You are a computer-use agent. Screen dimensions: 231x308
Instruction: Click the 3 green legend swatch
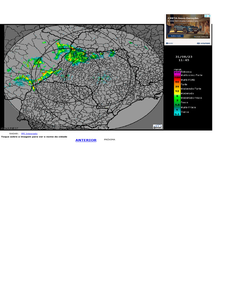[177, 100]
